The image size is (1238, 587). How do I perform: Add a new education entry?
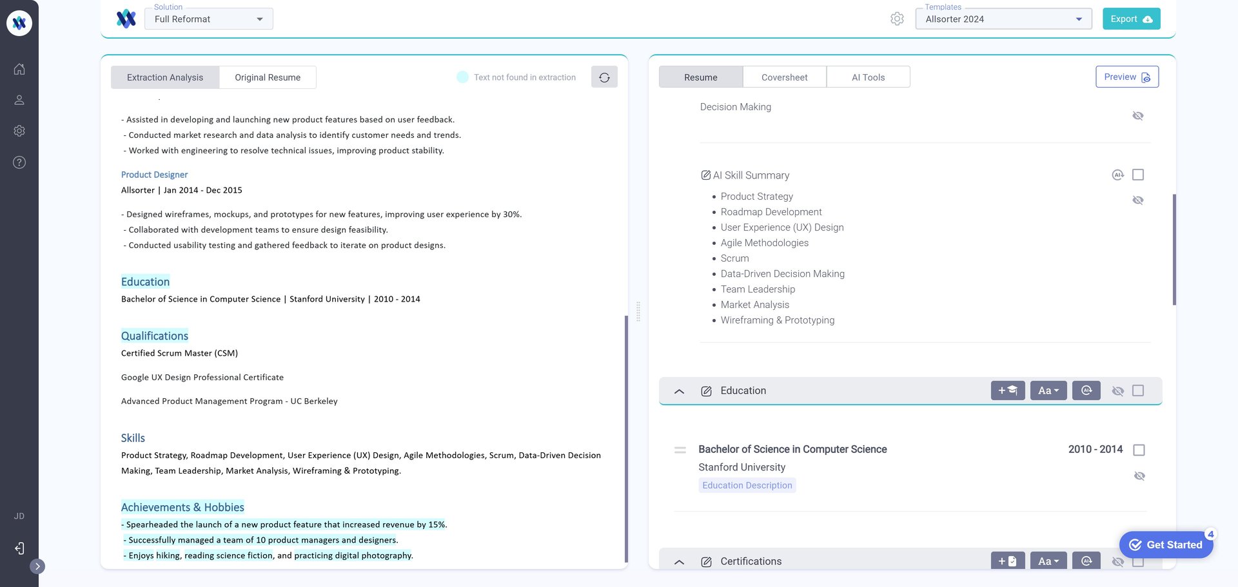click(1008, 390)
